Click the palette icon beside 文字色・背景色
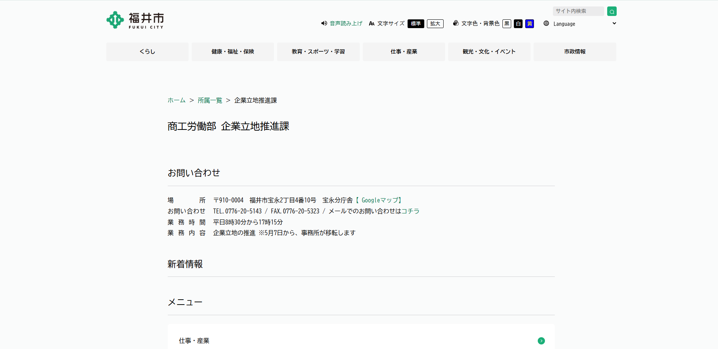This screenshot has height=349, width=718. (x=456, y=24)
